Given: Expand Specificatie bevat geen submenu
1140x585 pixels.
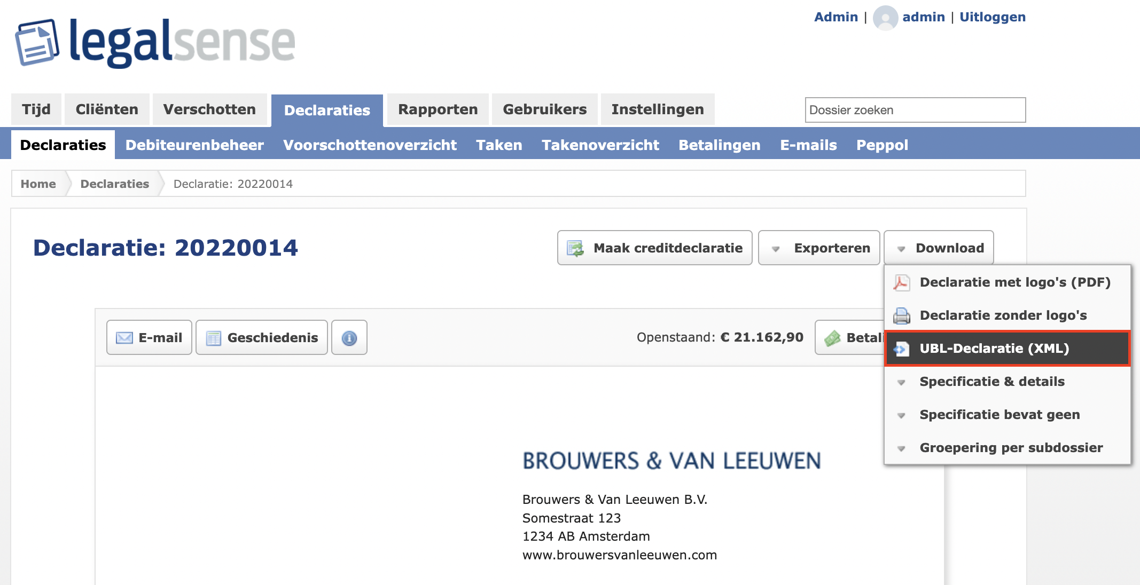Looking at the screenshot, I should (x=1008, y=415).
